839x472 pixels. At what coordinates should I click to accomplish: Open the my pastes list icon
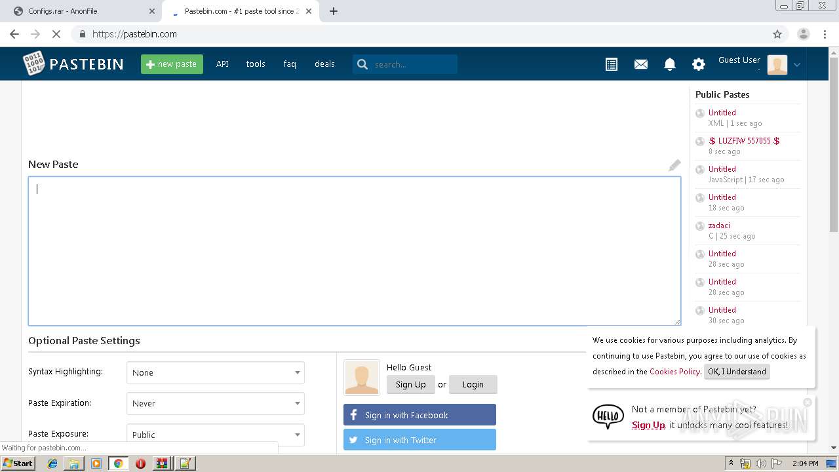click(612, 64)
